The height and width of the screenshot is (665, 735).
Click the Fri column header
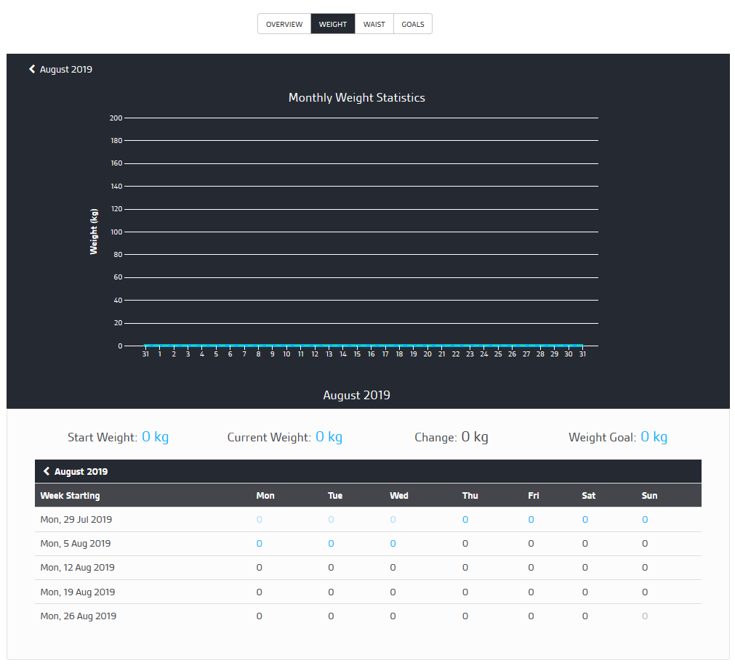click(x=534, y=496)
